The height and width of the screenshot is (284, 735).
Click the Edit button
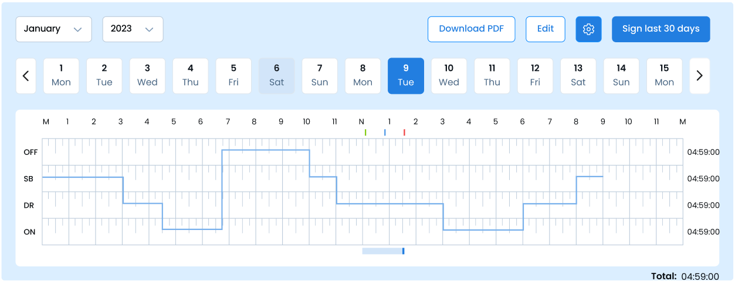[545, 29]
